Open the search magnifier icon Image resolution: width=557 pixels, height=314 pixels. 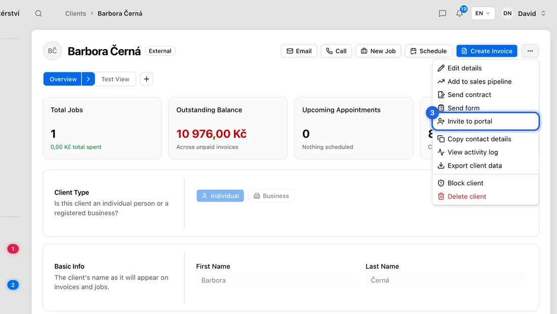click(x=38, y=14)
